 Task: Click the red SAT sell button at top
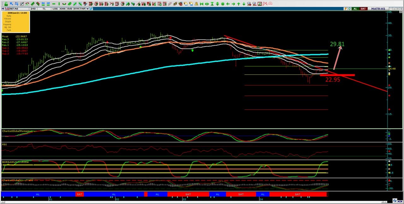click(x=363, y=9)
